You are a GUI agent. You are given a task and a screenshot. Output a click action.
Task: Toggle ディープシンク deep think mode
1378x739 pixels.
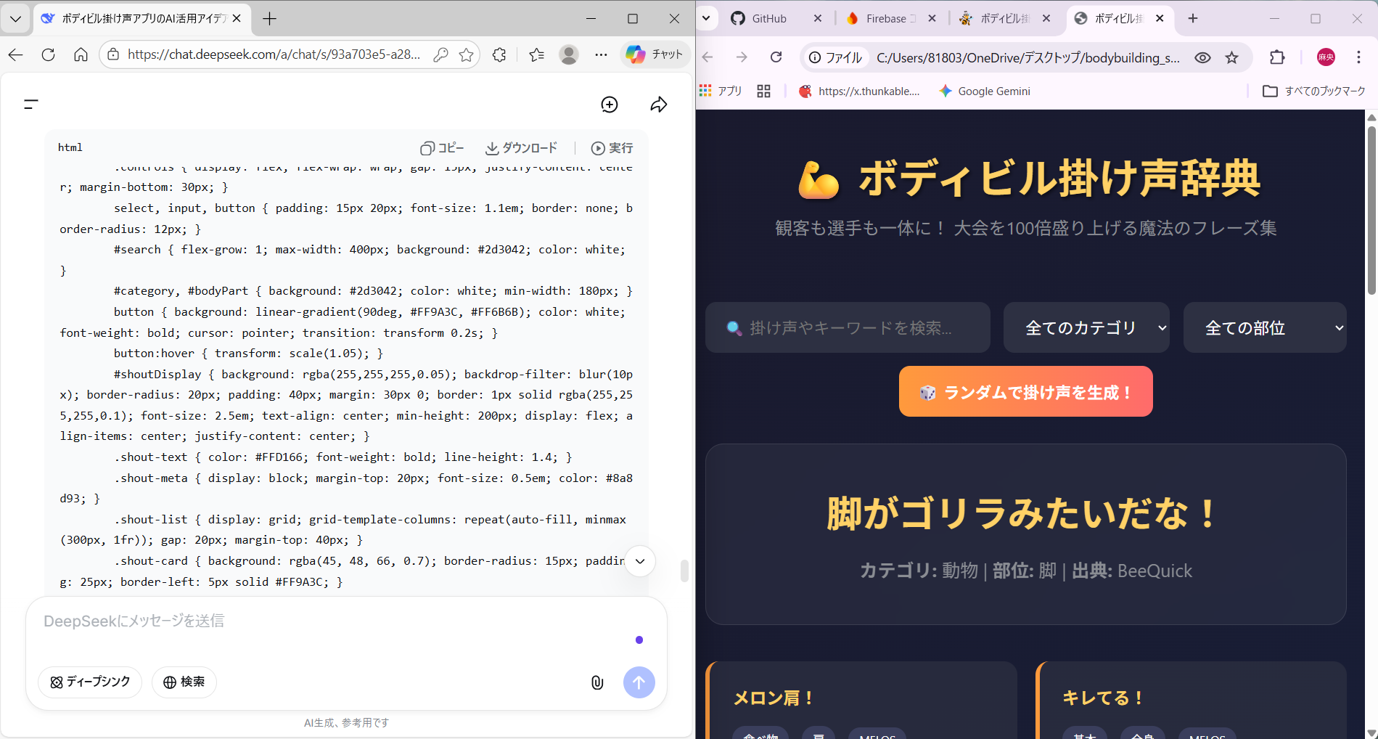[x=90, y=682]
